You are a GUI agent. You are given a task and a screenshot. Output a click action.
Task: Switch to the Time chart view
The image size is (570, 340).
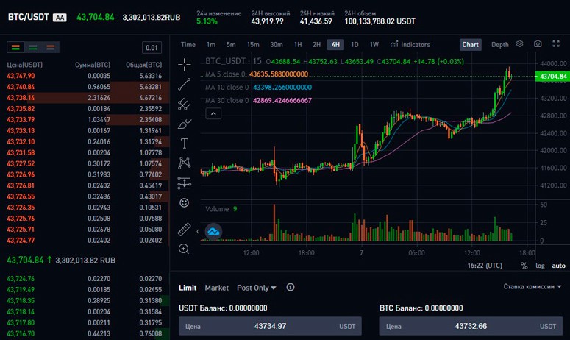point(188,44)
